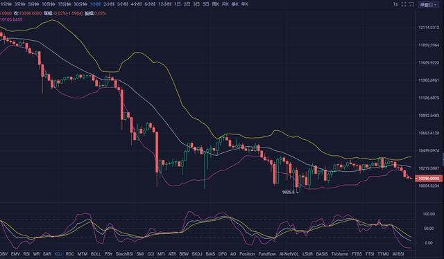Select the EMV indicator

15,254
